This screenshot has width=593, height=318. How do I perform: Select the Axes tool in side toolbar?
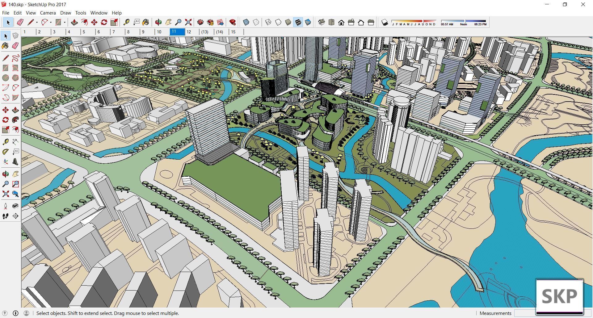tap(6, 162)
